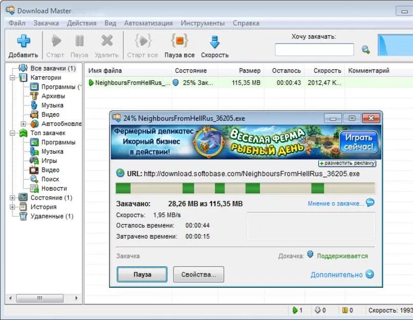Click the Хочу закачать search field
This screenshot has height=320, width=413.
click(x=314, y=50)
